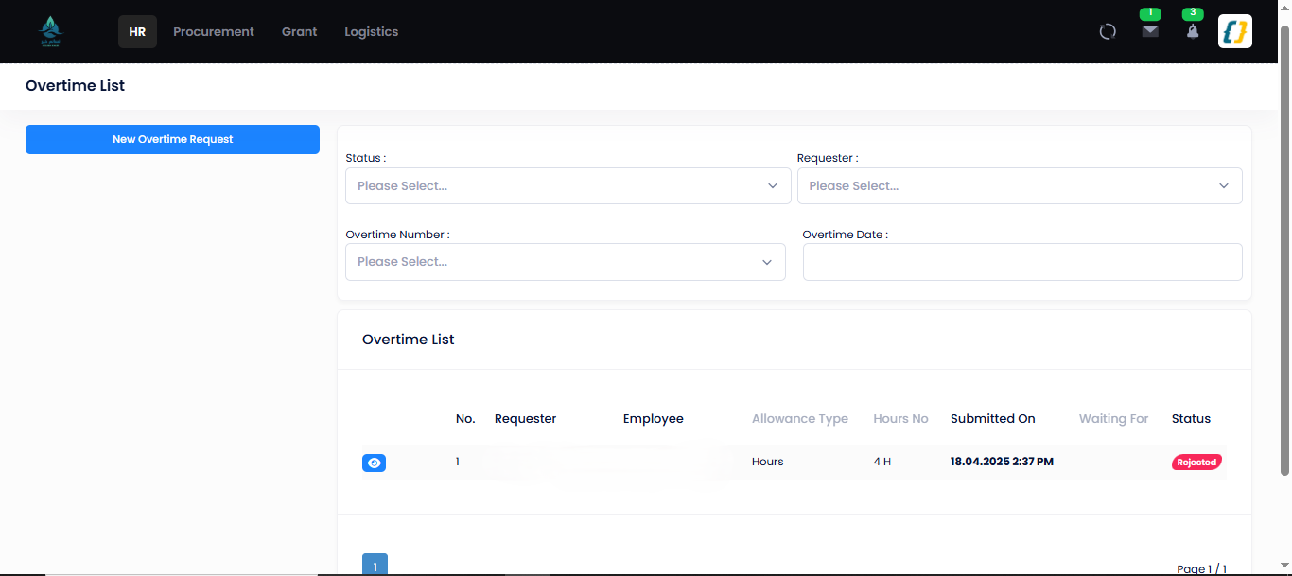This screenshot has height=576, width=1292.
Task: Click the notification badge showing 3
Action: coord(1193,13)
